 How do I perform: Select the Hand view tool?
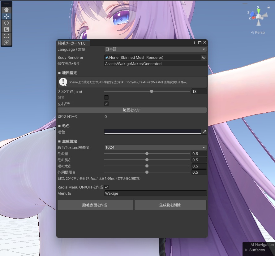pos(6,10)
